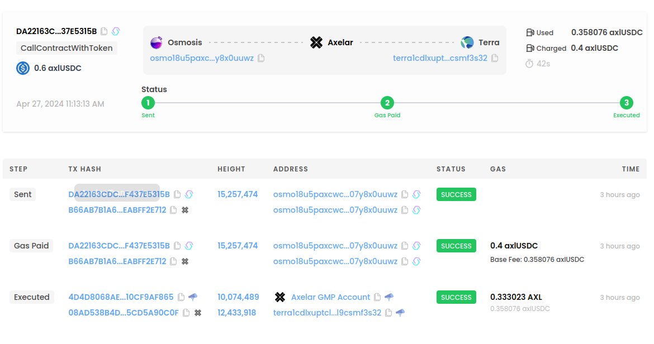Open the 4D4D8068AE...10CF9AF865 executed transaction hash
654x344 pixels.
121,297
